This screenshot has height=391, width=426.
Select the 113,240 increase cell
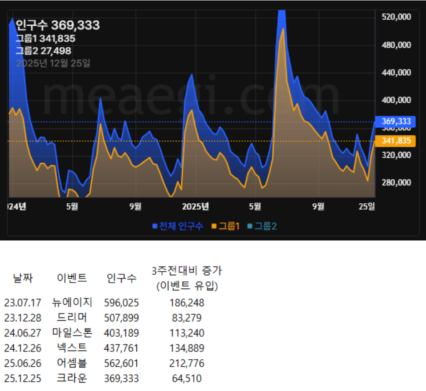coord(187,333)
